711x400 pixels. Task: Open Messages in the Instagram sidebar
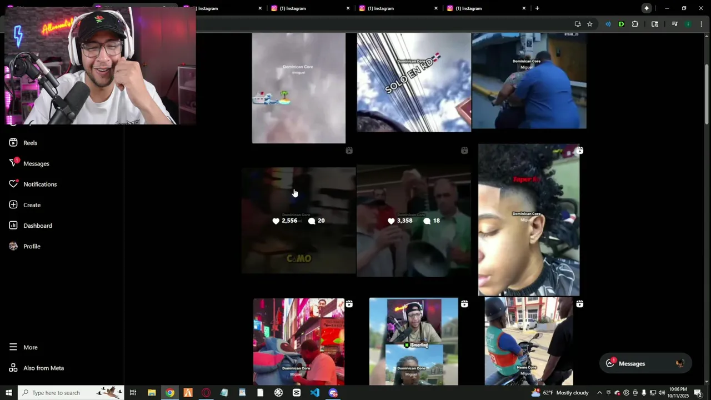pyautogui.click(x=29, y=163)
